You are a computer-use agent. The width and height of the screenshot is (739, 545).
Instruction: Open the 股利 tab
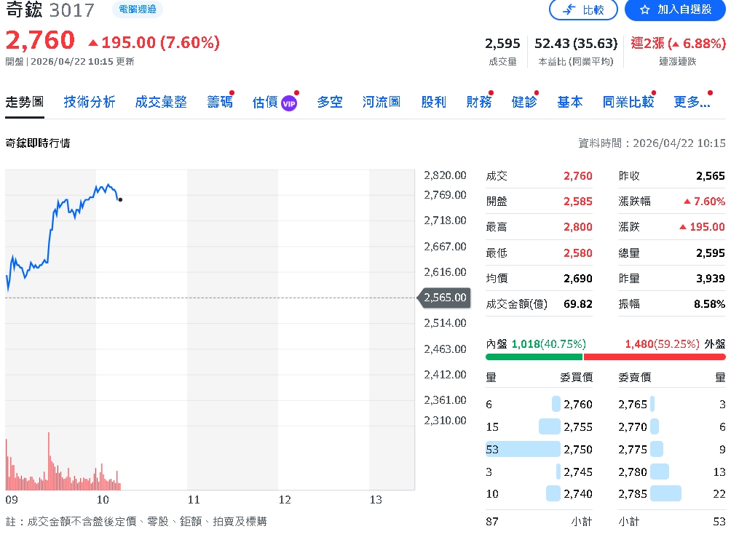433,103
